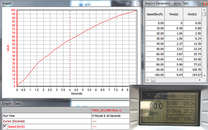Select the 22.54 distance cell
Image resolution: width=208 pixels, height=130 pixels.
click(x=192, y=49)
